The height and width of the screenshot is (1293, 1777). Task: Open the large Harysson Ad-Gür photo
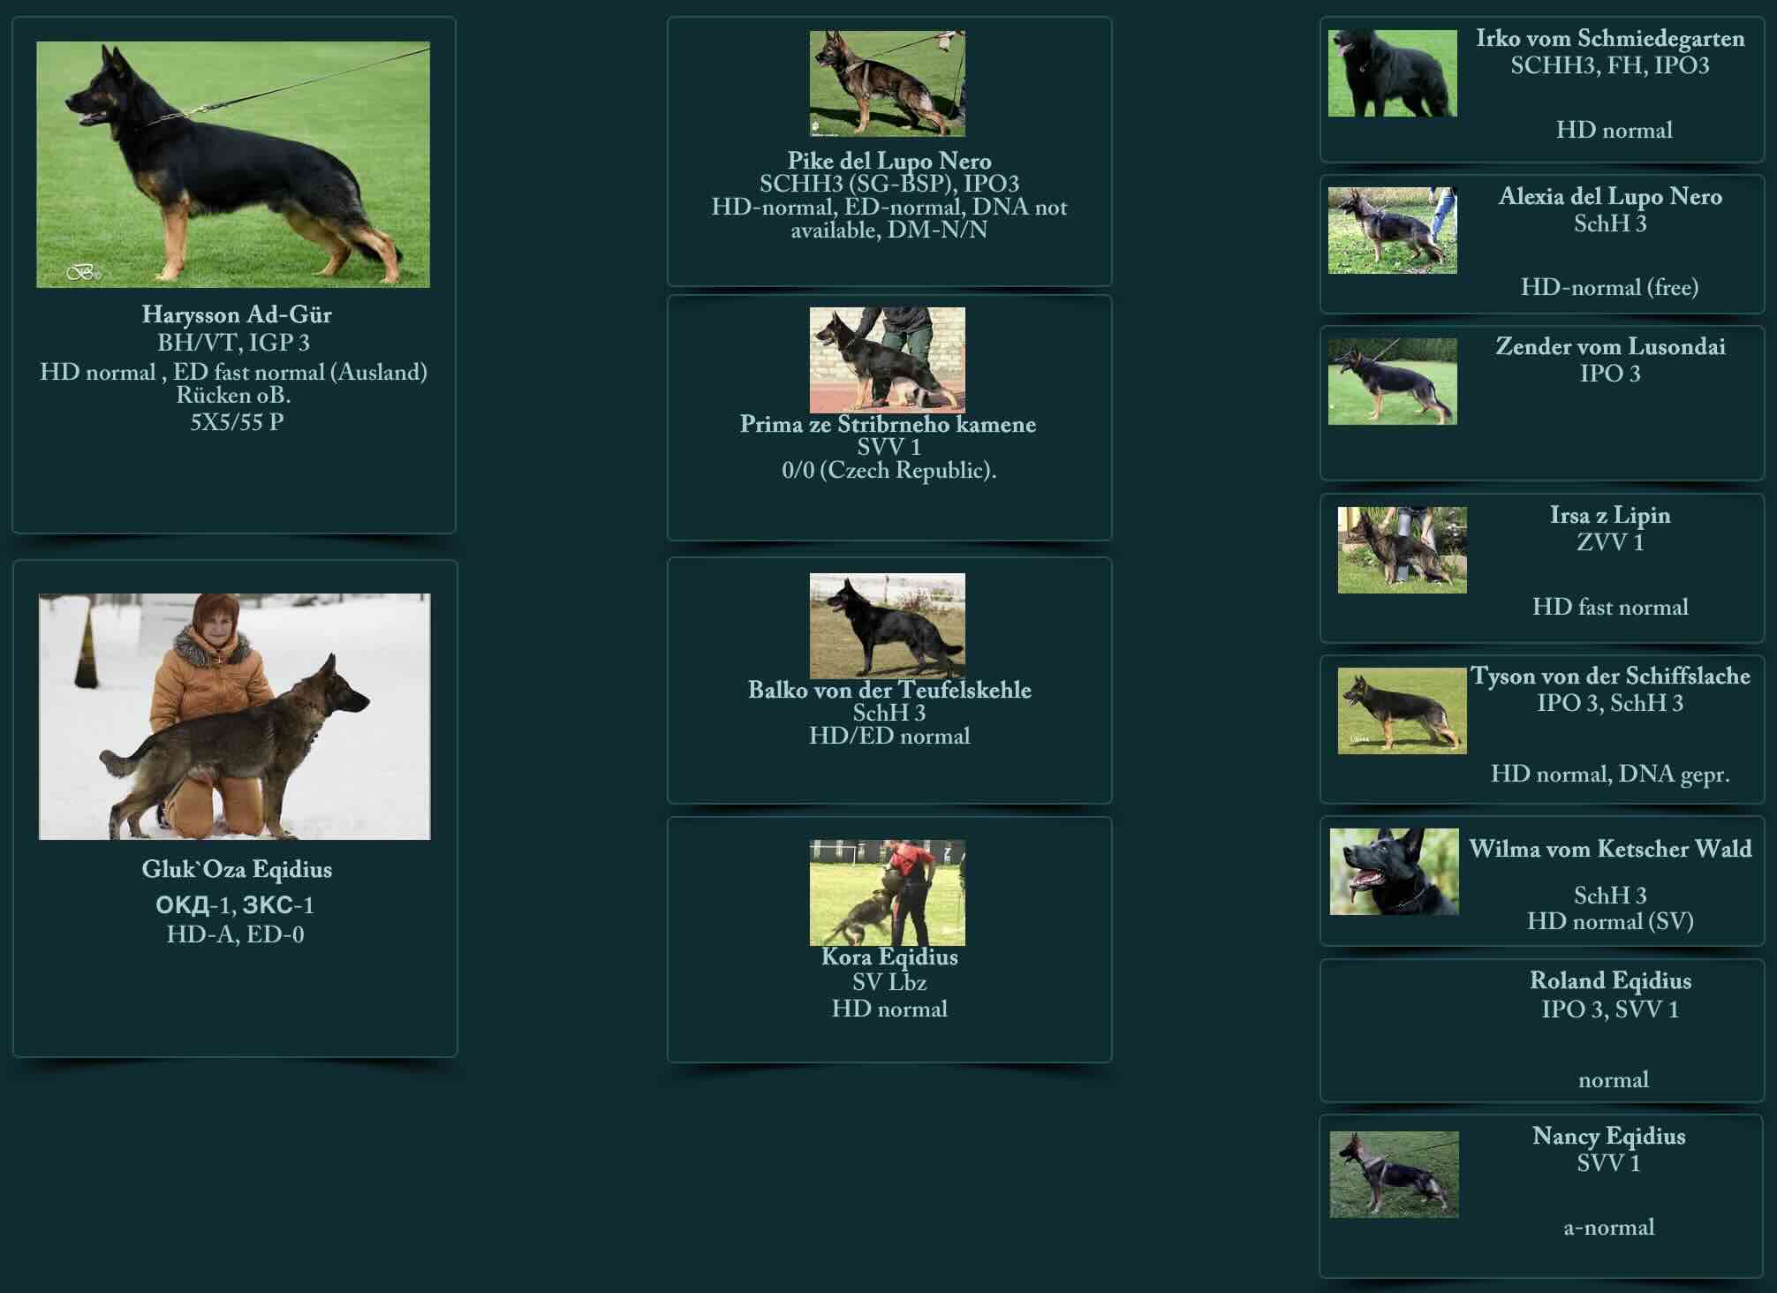(x=233, y=164)
